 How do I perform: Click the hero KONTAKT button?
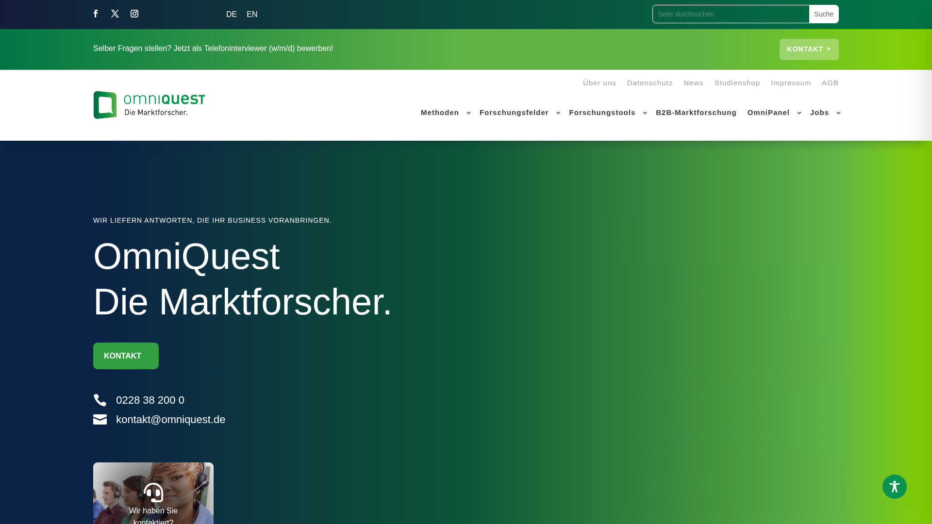[126, 356]
